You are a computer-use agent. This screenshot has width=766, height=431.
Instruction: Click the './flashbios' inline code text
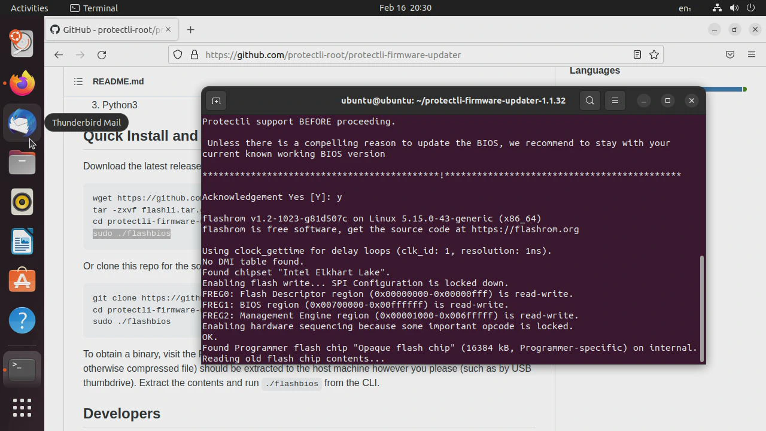[291, 384]
